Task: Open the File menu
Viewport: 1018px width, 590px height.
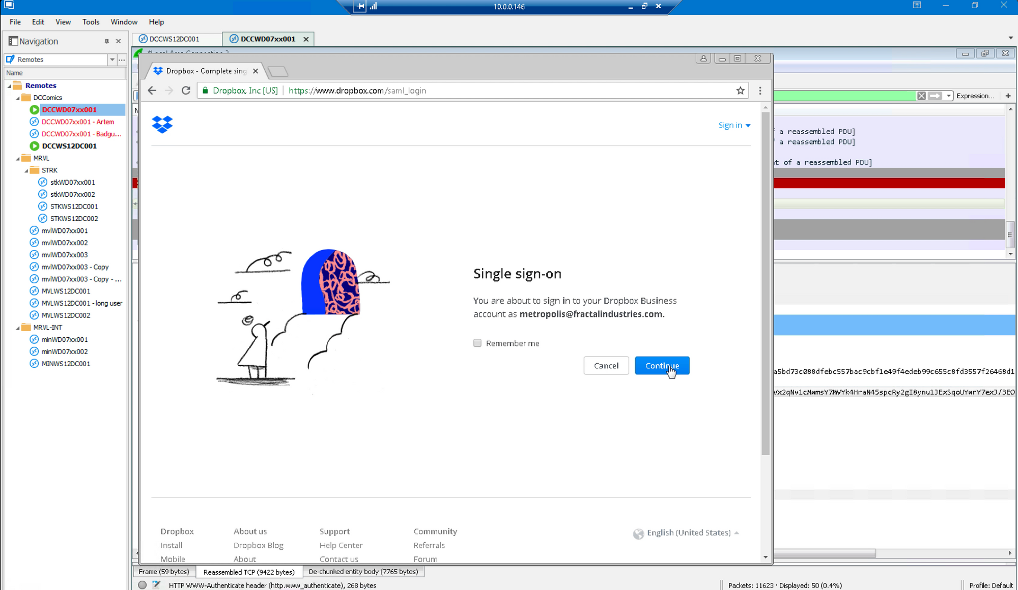Action: coord(15,22)
